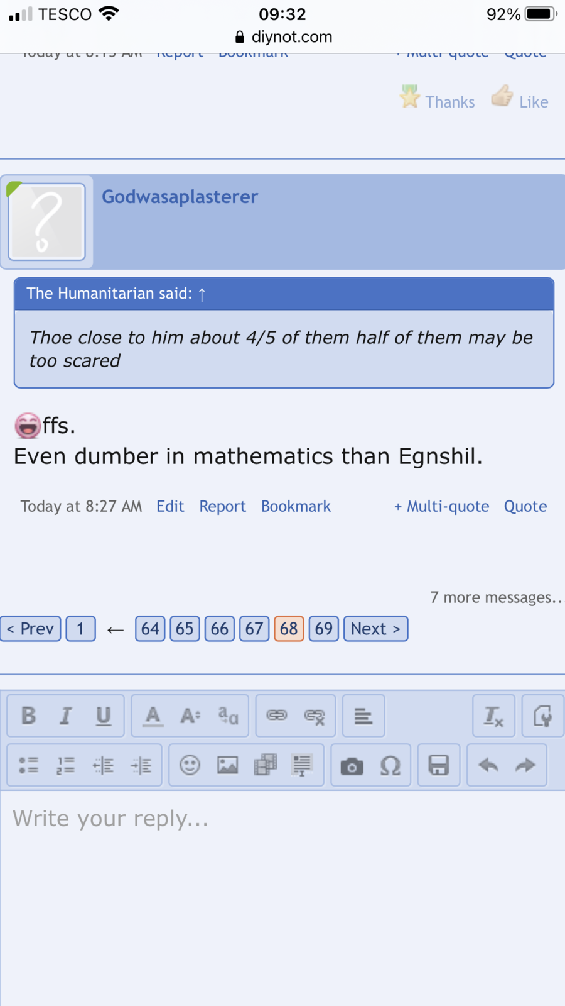Screen dimensions: 565x1006
Task: Tap the 09:32 status bar clock
Action: click(282, 14)
